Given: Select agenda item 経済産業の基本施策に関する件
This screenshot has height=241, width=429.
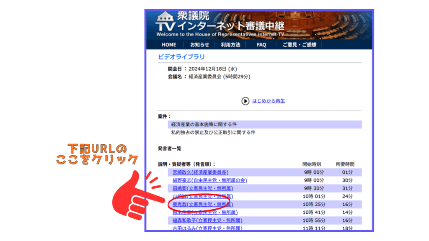Looking at the screenshot, I should click(204, 125).
